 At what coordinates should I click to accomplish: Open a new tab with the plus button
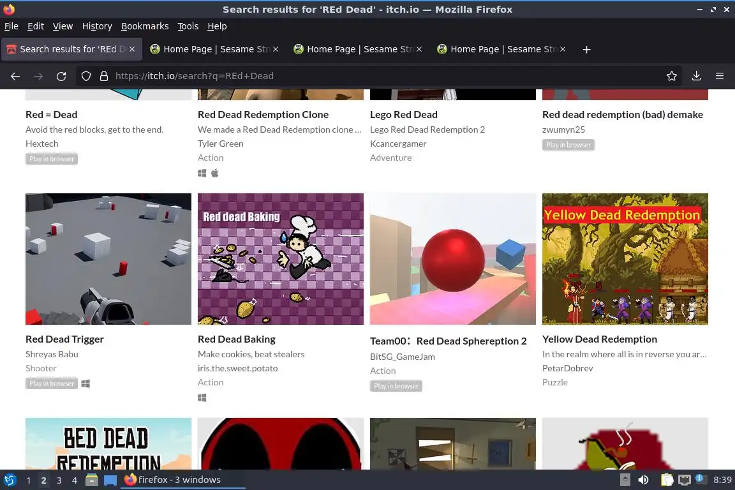pos(586,49)
